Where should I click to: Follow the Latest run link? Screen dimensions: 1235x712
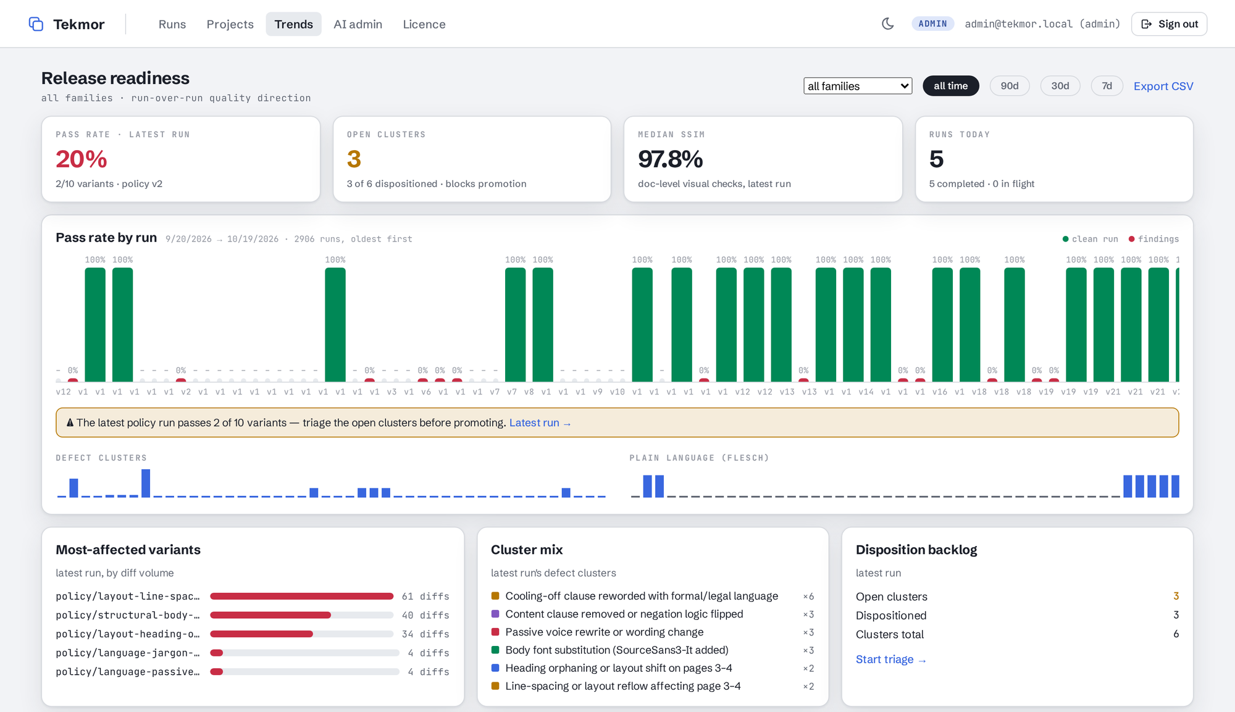(x=540, y=423)
